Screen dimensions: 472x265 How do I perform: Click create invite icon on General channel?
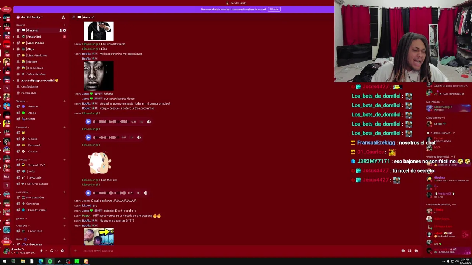point(61,31)
